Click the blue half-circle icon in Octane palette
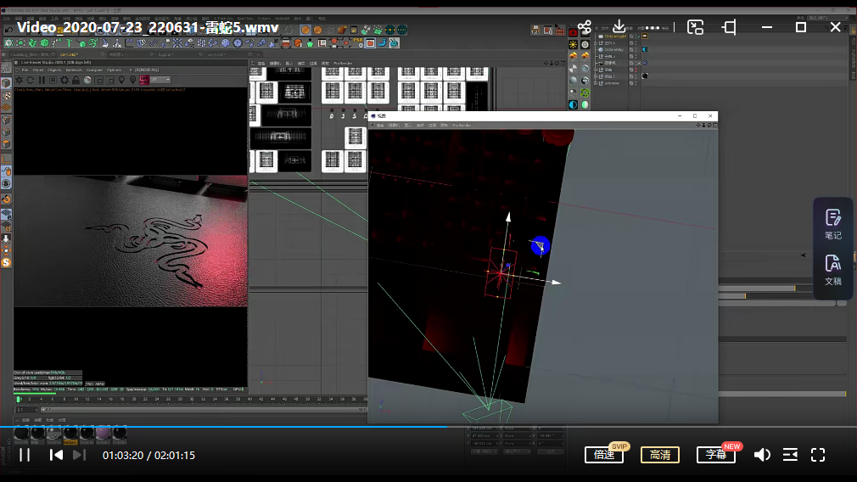 point(573,104)
